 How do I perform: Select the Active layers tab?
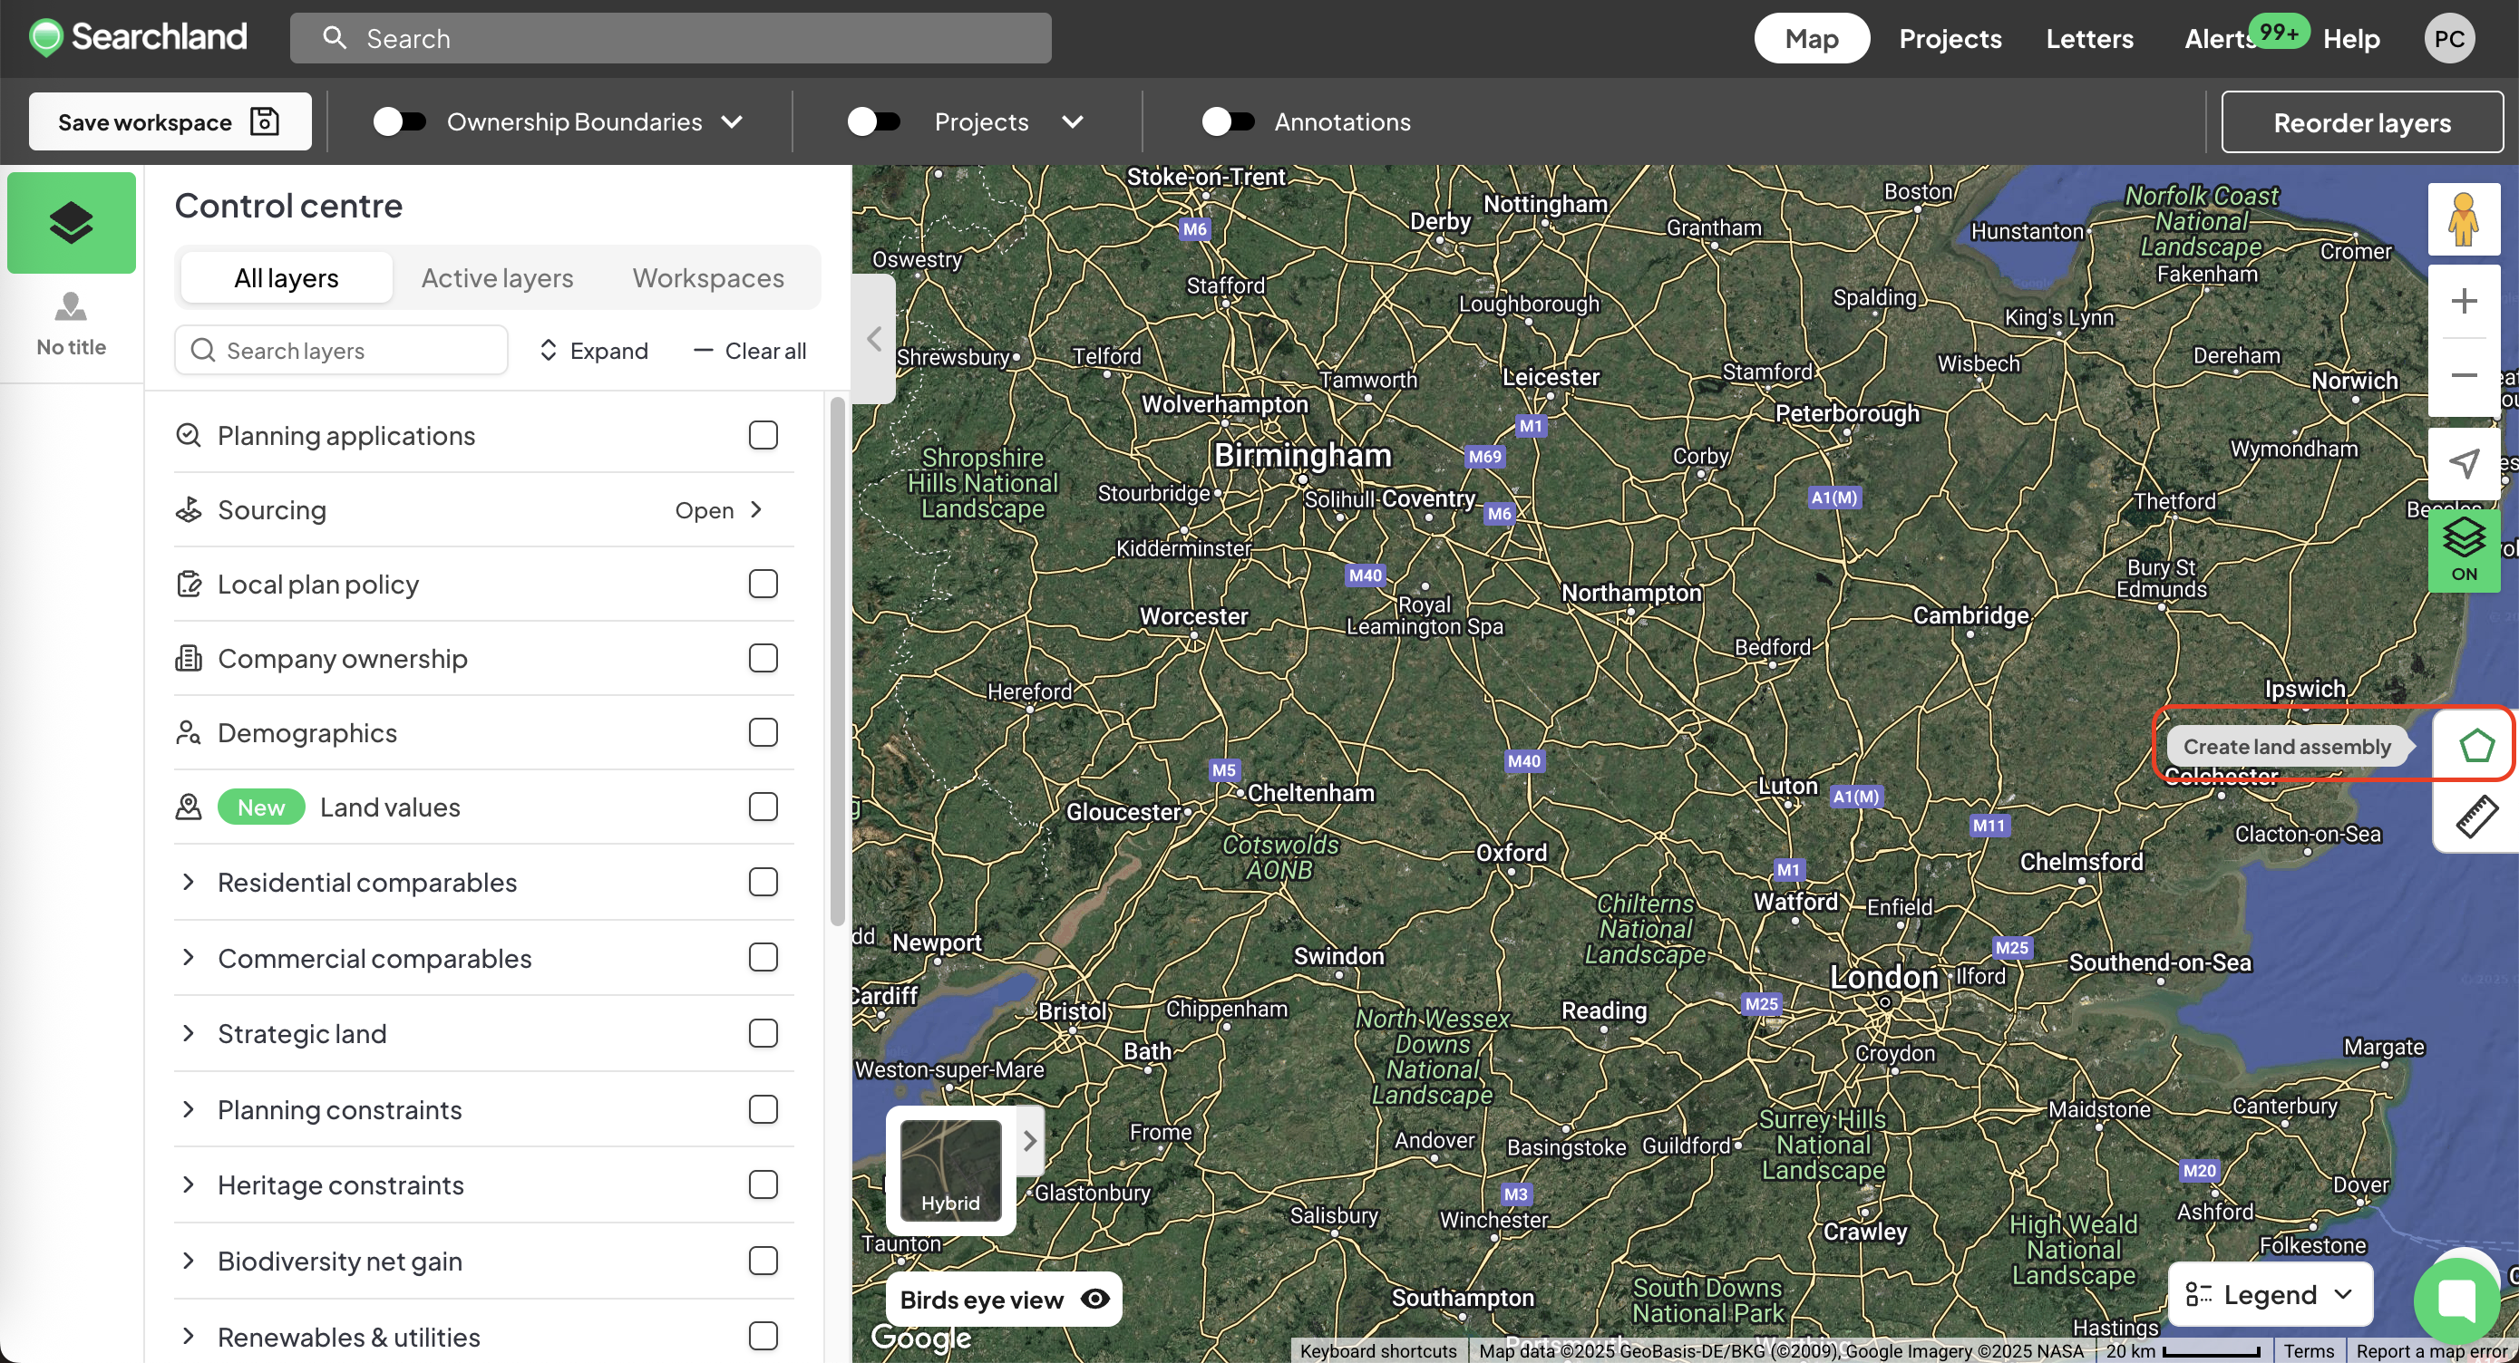click(x=497, y=277)
